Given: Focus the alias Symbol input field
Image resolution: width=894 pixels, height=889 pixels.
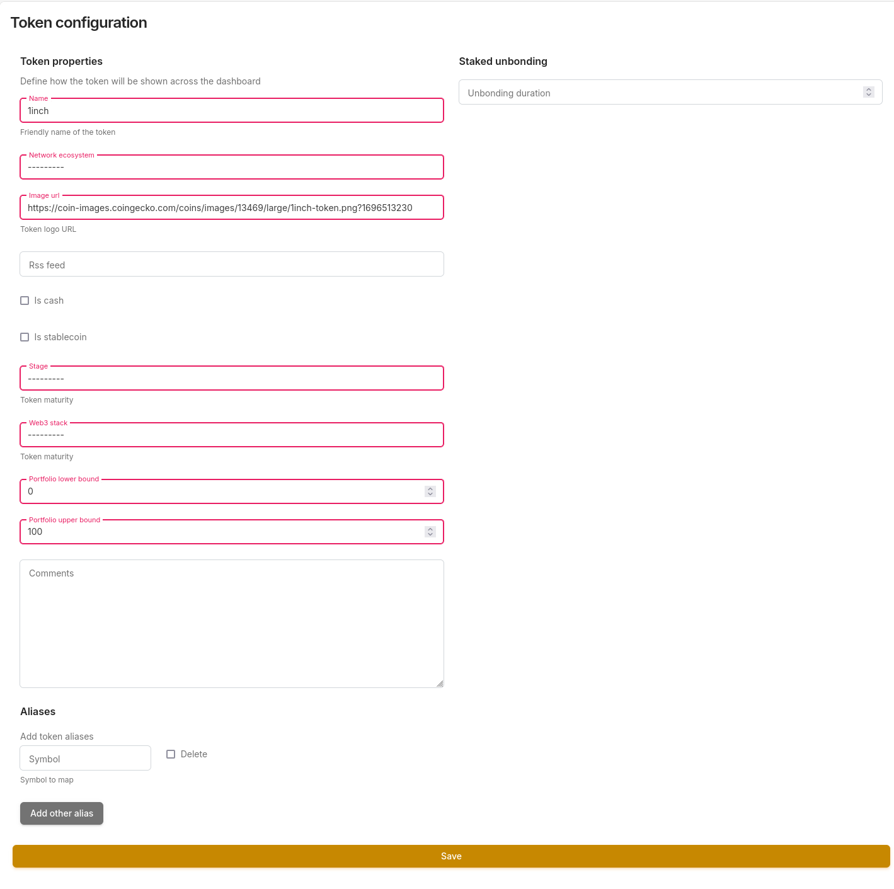Looking at the screenshot, I should click(85, 759).
